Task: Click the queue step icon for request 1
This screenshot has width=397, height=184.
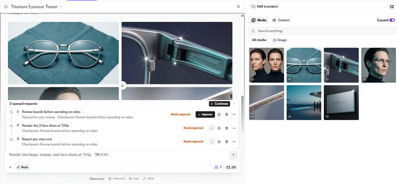Action: (12, 112)
